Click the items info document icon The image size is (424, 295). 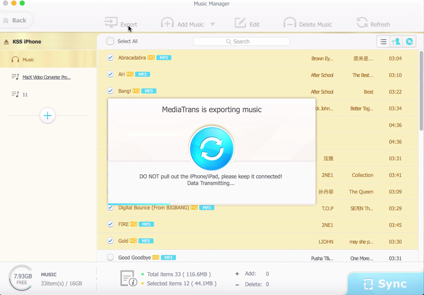coord(128,278)
